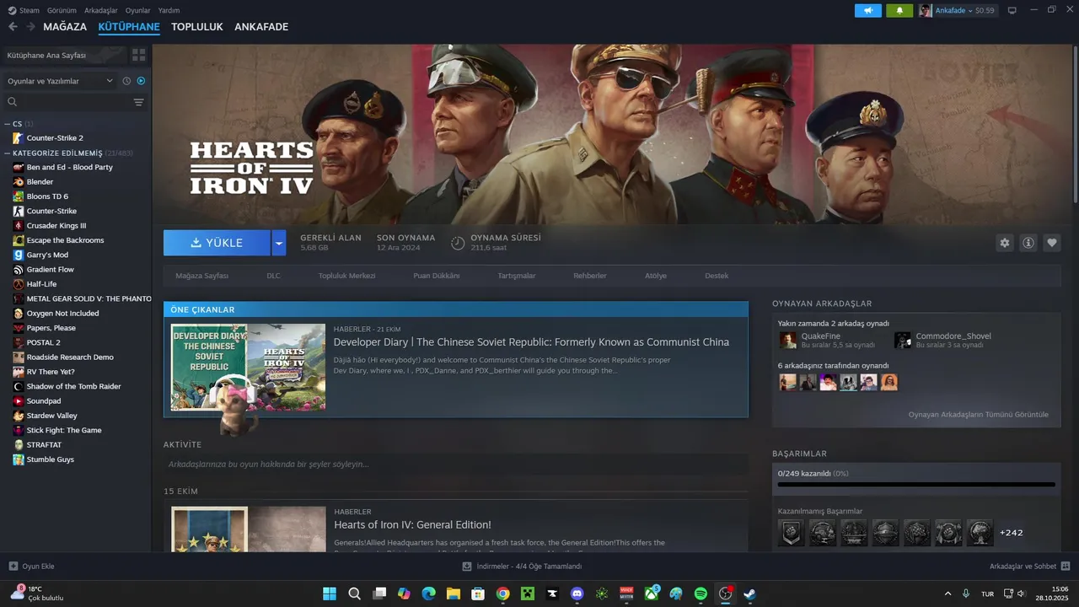This screenshot has height=607, width=1079.
Task: Click the Oxygen Not Included game icon
Action: tap(19, 314)
